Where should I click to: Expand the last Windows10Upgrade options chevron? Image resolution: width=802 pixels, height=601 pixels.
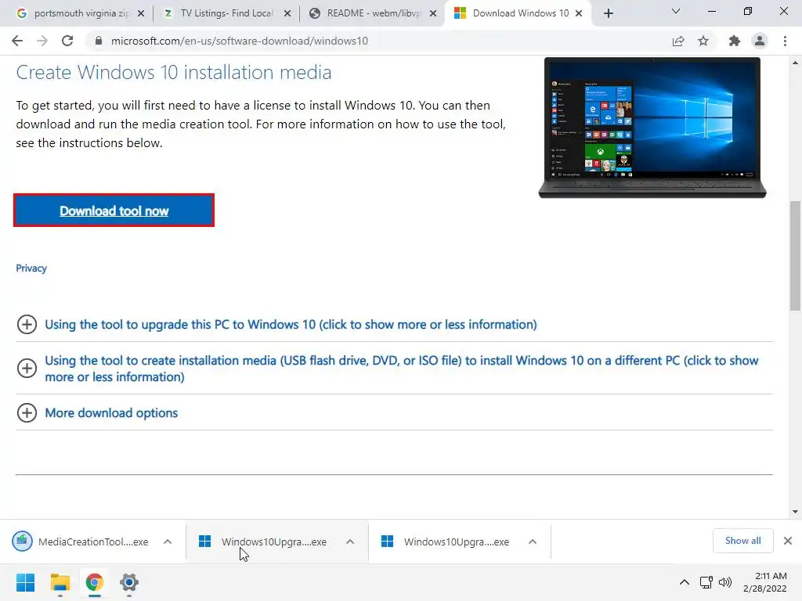pyautogui.click(x=533, y=542)
